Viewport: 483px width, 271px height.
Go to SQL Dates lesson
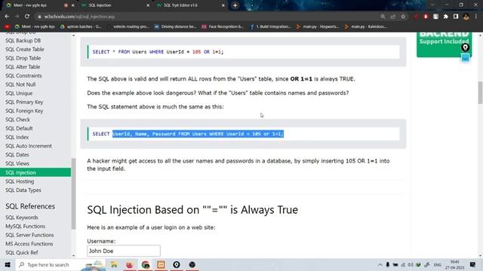coord(17,155)
